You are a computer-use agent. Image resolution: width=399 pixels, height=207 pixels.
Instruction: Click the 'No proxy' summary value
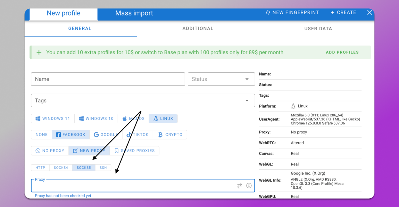(x=299, y=132)
